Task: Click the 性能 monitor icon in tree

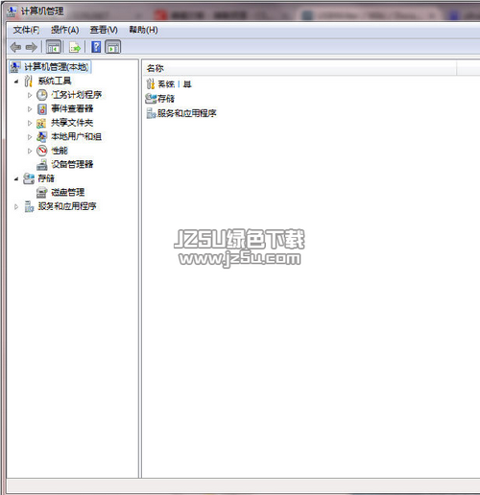Action: (42, 151)
